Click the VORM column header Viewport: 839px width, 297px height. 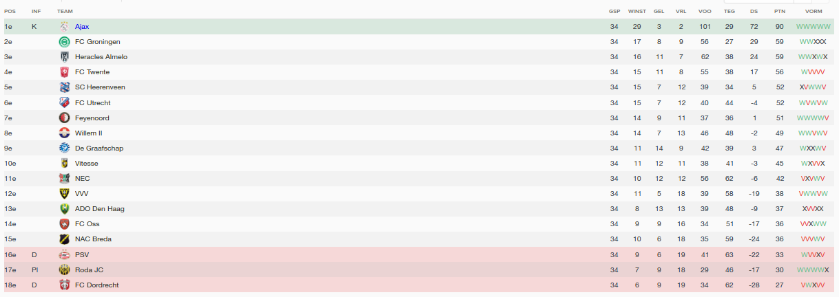(813, 12)
